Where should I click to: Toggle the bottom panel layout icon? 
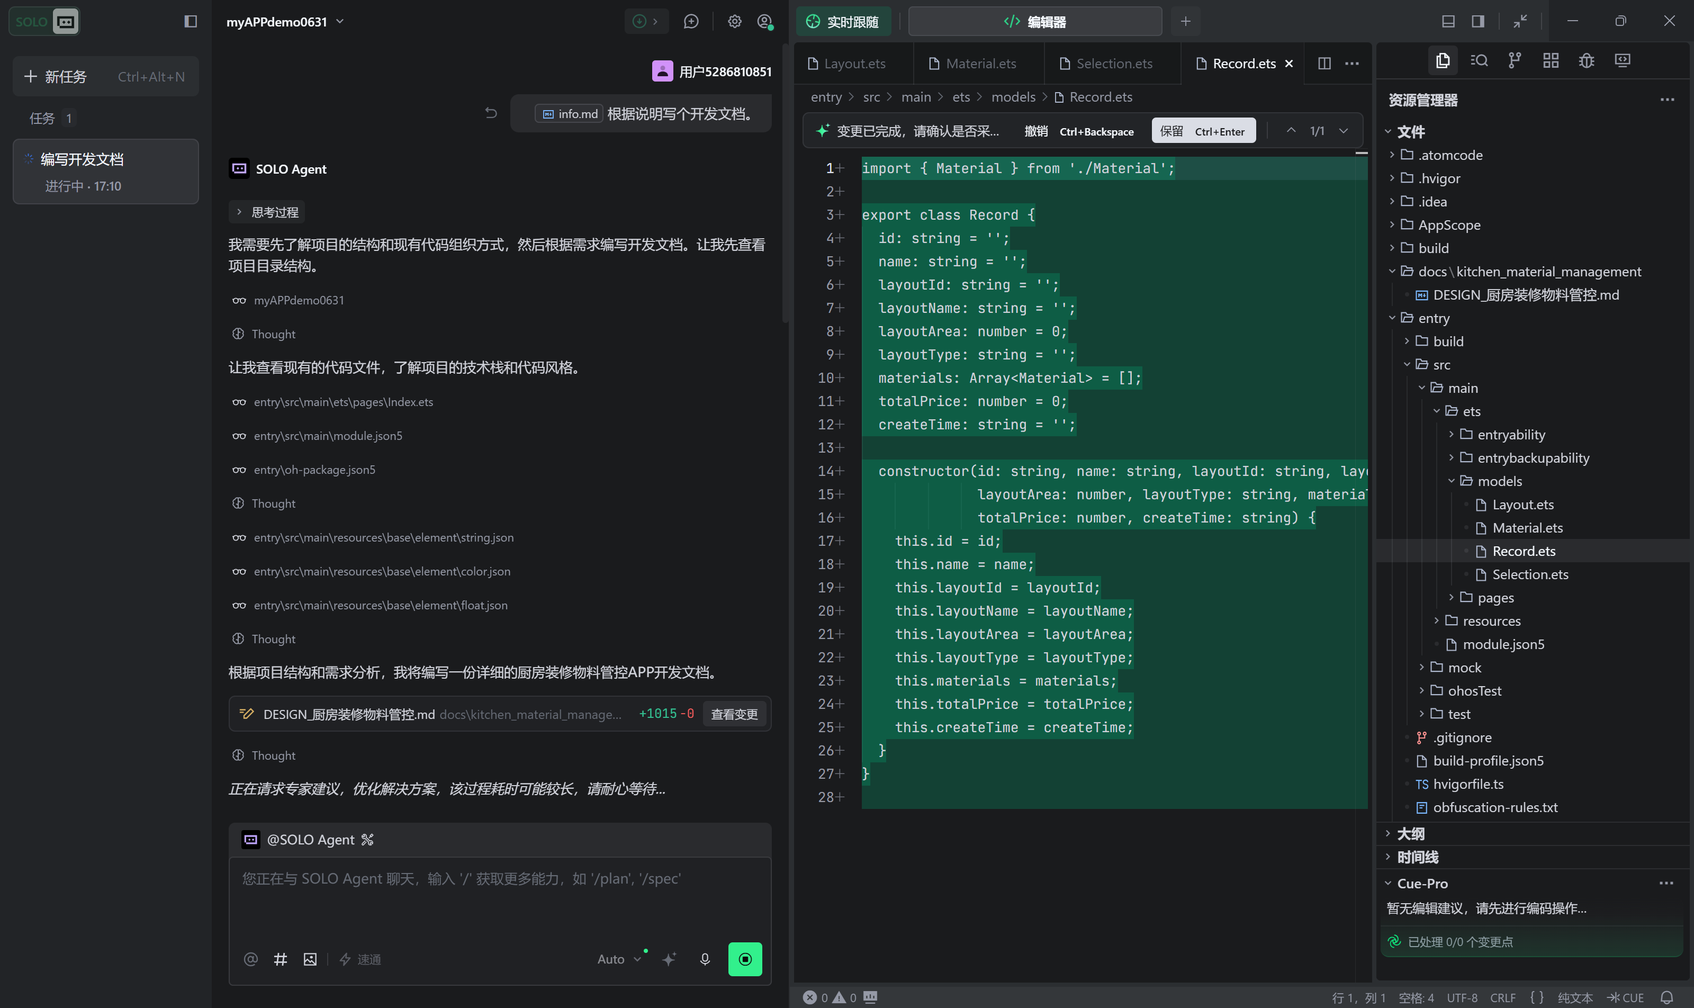[x=1448, y=21]
